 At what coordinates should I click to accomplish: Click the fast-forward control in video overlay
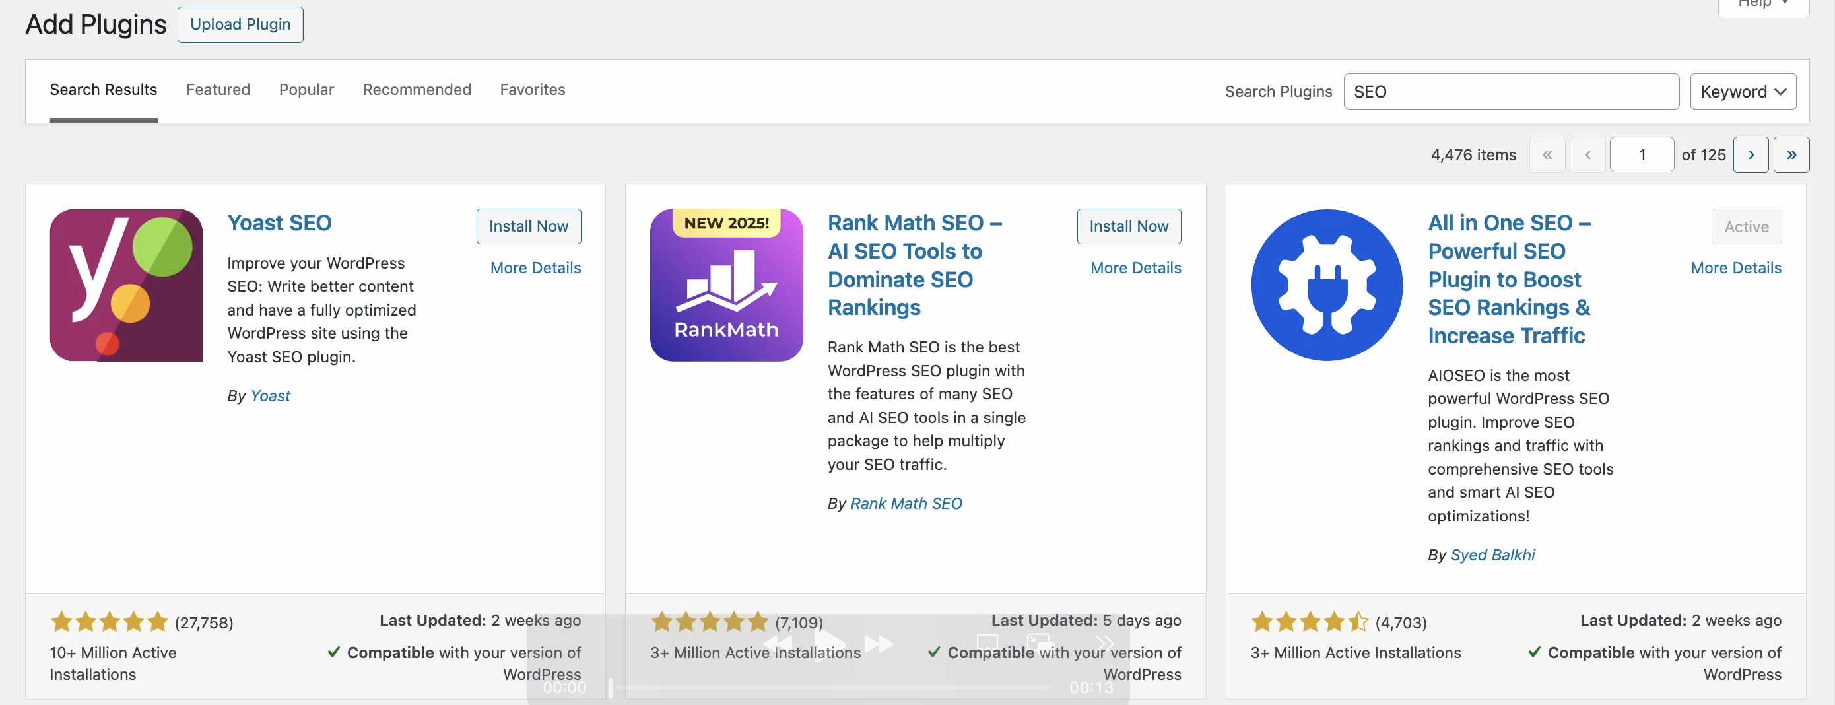click(x=879, y=644)
